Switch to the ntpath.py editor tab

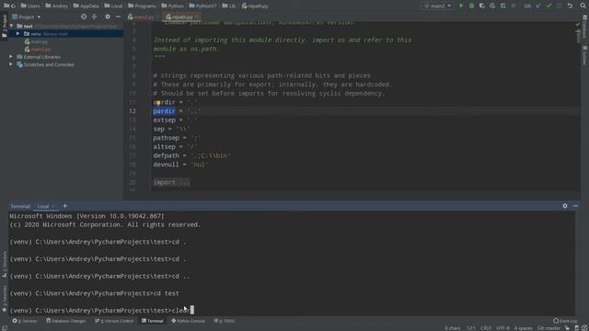click(x=182, y=17)
